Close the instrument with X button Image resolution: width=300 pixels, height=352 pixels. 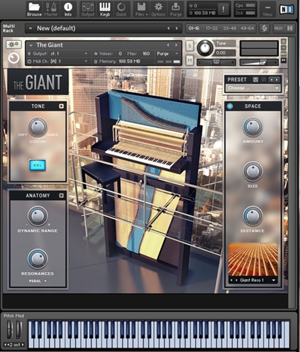pos(284,41)
